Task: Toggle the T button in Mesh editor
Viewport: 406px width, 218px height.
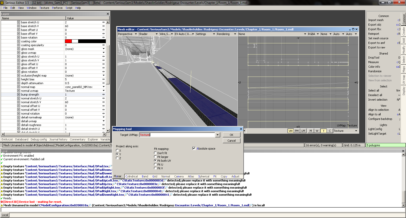Action: pyautogui.click(x=324, y=131)
